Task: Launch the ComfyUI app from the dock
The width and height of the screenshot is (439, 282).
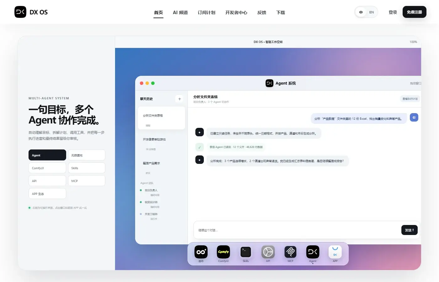Action: point(223,252)
